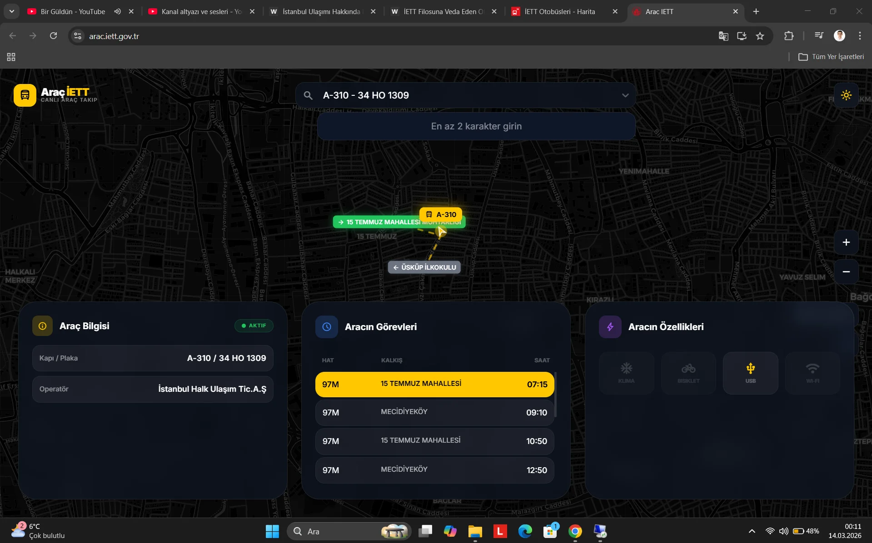The image size is (872, 543).
Task: Click the USB feature icon
Action: (750, 373)
